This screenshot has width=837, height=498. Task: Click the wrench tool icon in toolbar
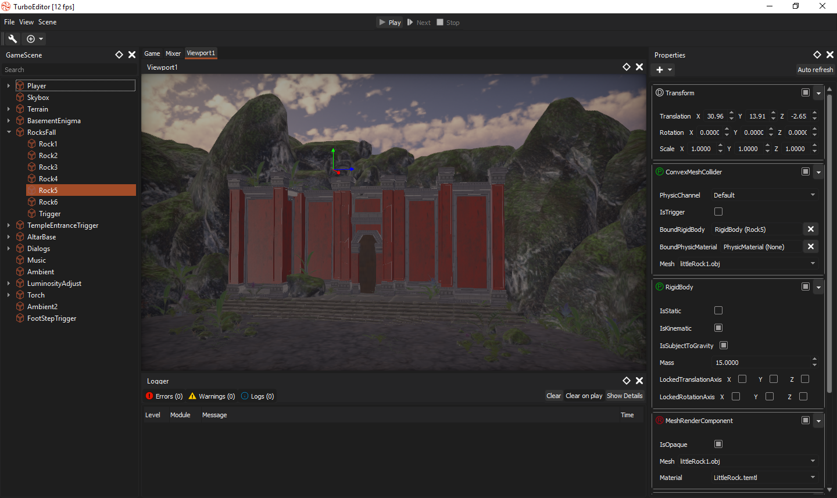point(12,39)
